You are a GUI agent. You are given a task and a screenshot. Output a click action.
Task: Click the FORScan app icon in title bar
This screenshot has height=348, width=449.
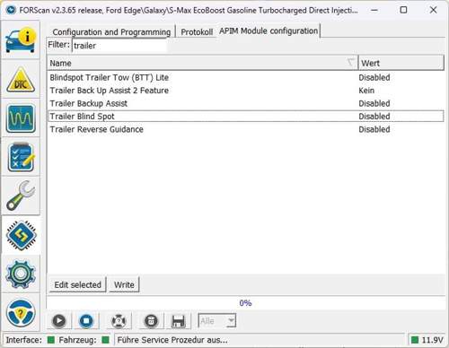11,10
